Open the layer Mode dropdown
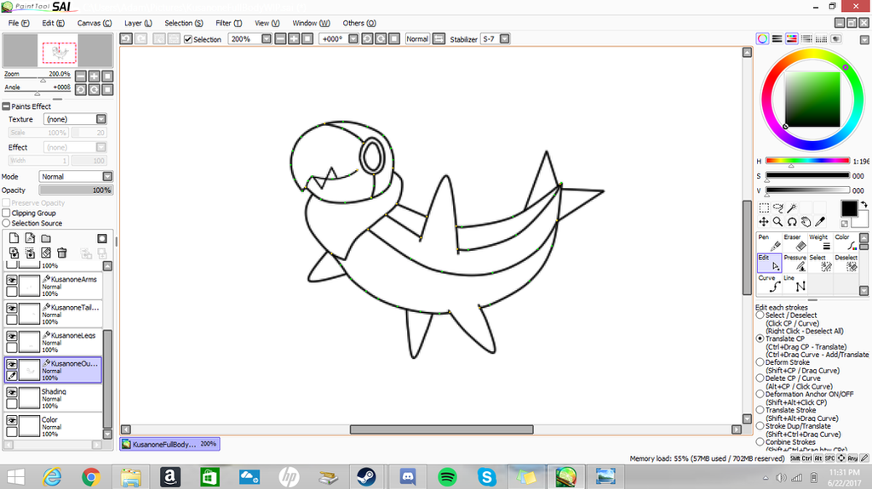Image resolution: width=872 pixels, height=489 pixels. [107, 176]
